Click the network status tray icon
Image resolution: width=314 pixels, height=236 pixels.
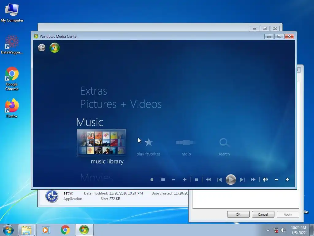(276, 230)
